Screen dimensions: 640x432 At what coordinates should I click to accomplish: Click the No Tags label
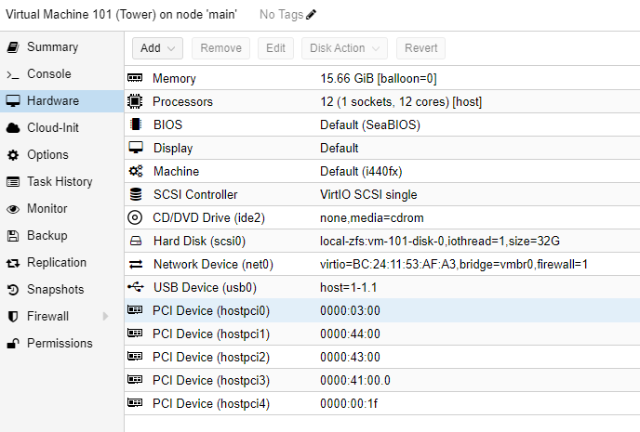point(281,15)
